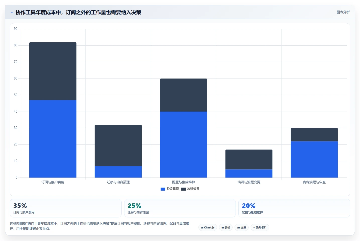Image resolution: width=360 pixels, height=241 pixels.
Task: Click the chart title heading text
Action: tap(78, 12)
